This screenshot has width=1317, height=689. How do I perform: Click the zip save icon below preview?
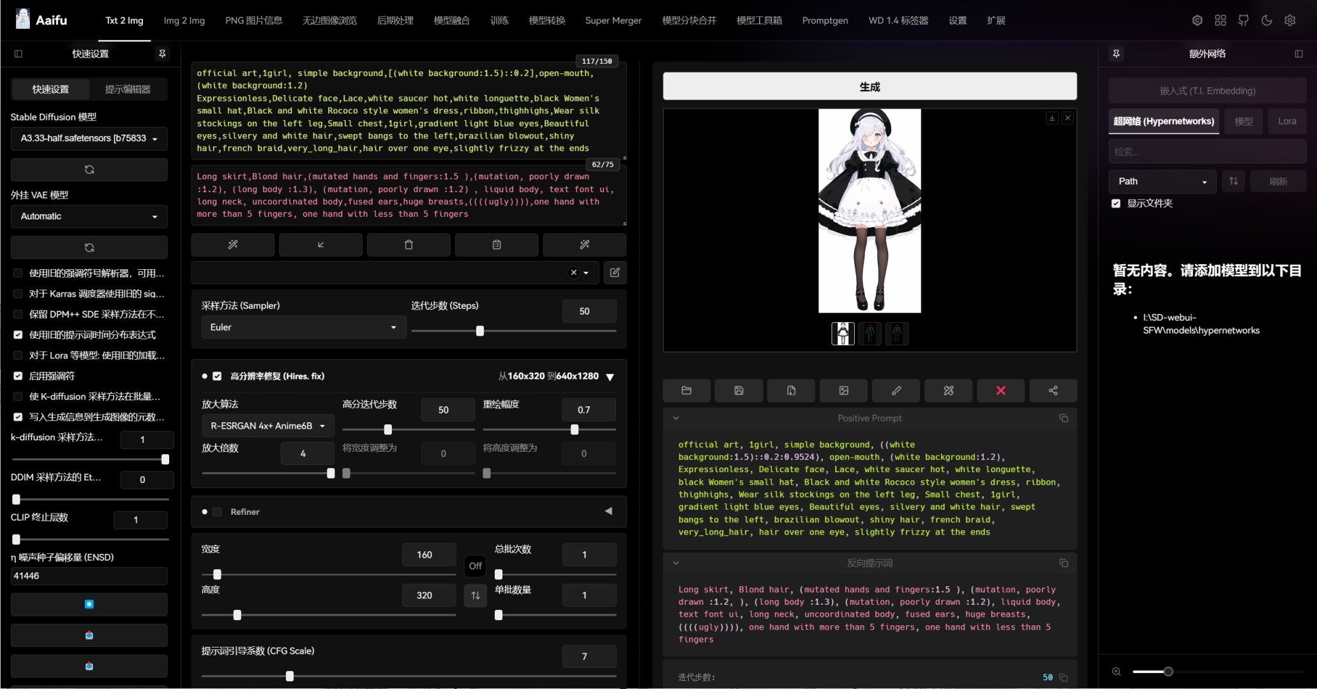click(791, 390)
